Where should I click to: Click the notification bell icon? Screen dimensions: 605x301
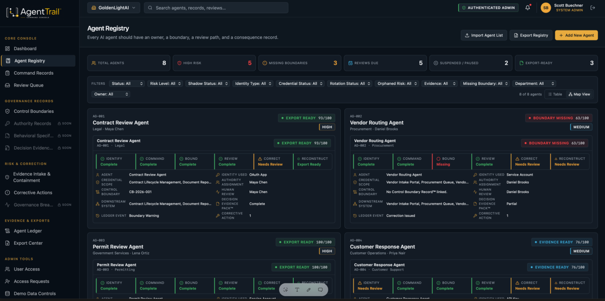pyautogui.click(x=527, y=8)
